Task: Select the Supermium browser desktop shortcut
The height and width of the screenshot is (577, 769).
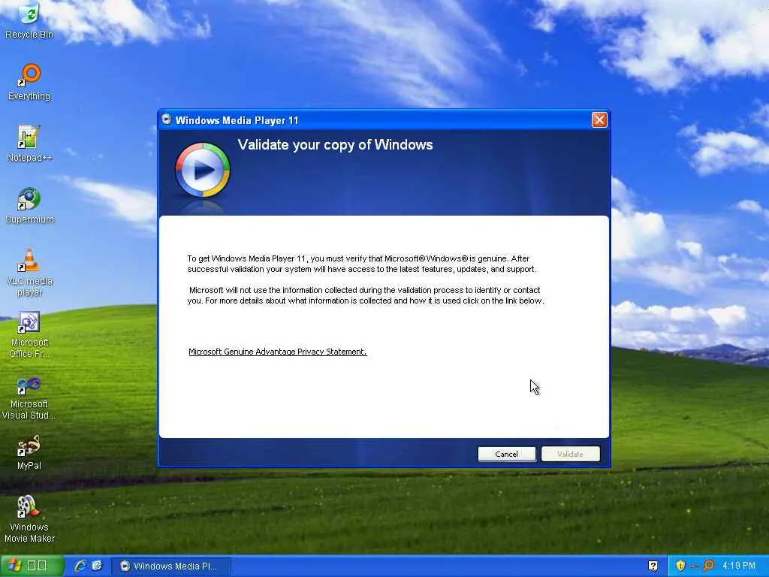Action: pos(29,205)
